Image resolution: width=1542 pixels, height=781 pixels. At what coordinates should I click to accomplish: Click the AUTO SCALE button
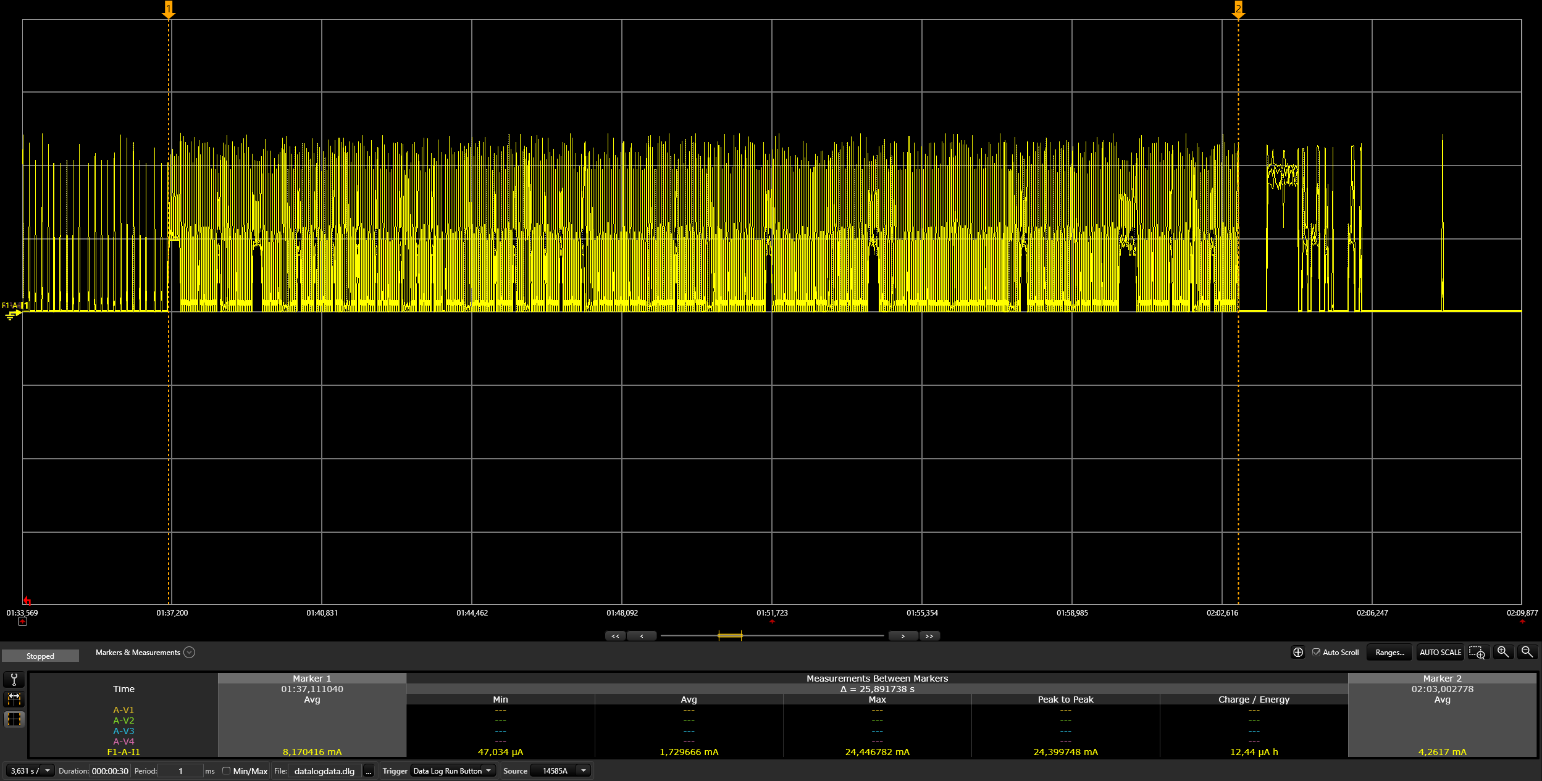[x=1440, y=653]
